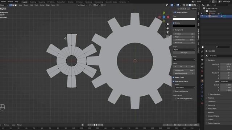Toggle auto keying record button

pyautogui.click(x=83, y=125)
